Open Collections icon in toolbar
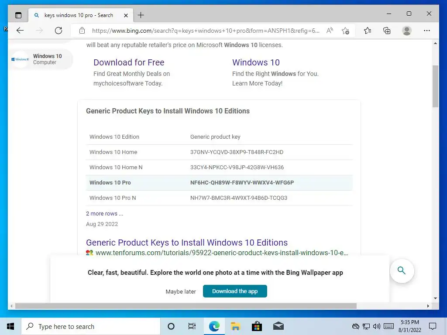 click(387, 31)
